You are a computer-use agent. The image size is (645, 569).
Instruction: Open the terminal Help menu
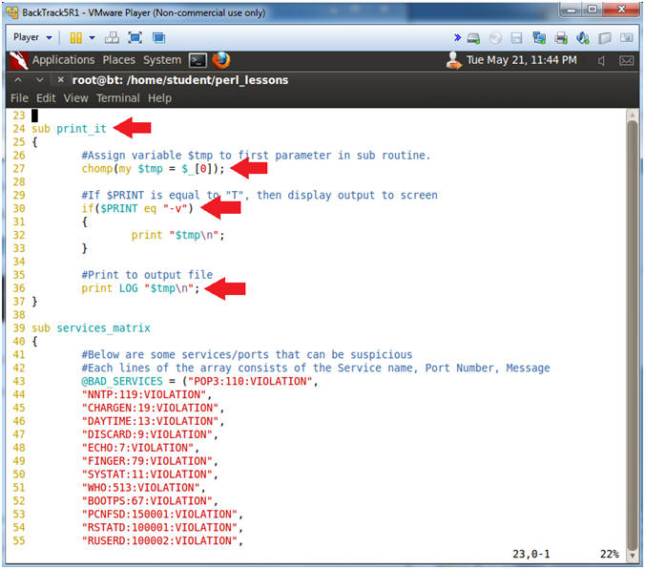point(159,98)
